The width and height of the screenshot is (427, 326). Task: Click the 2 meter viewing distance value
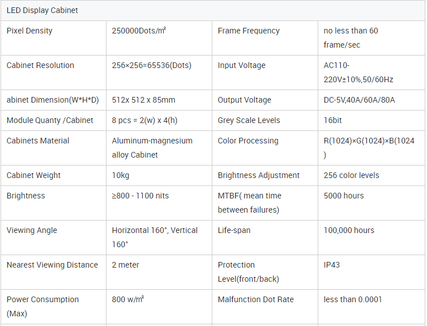coord(126,265)
